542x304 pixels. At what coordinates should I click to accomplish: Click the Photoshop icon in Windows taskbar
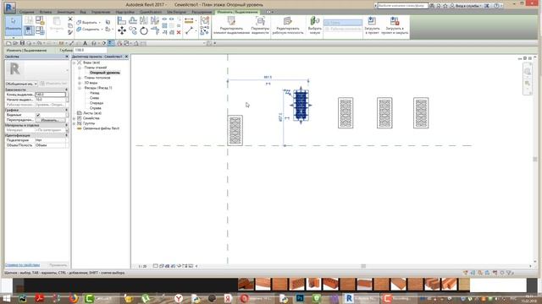tap(300, 298)
